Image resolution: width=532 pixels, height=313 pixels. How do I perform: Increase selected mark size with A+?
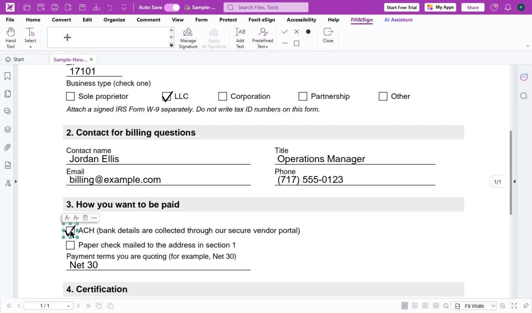(x=76, y=218)
